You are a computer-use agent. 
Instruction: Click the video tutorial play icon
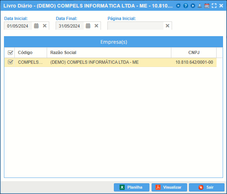click(x=193, y=6)
